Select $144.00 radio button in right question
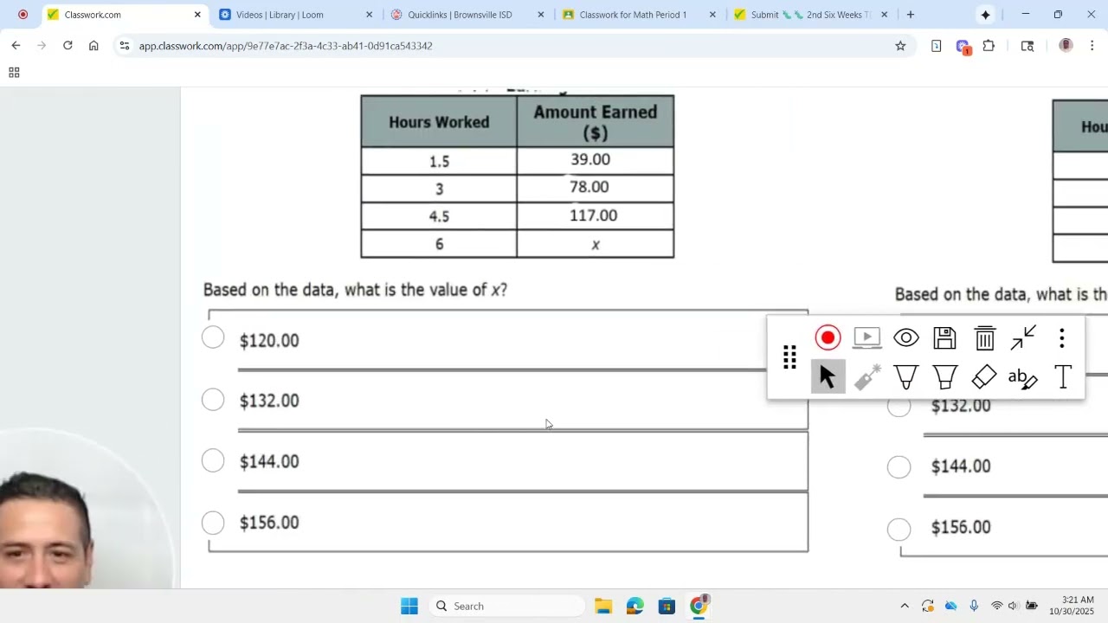 [x=899, y=467]
